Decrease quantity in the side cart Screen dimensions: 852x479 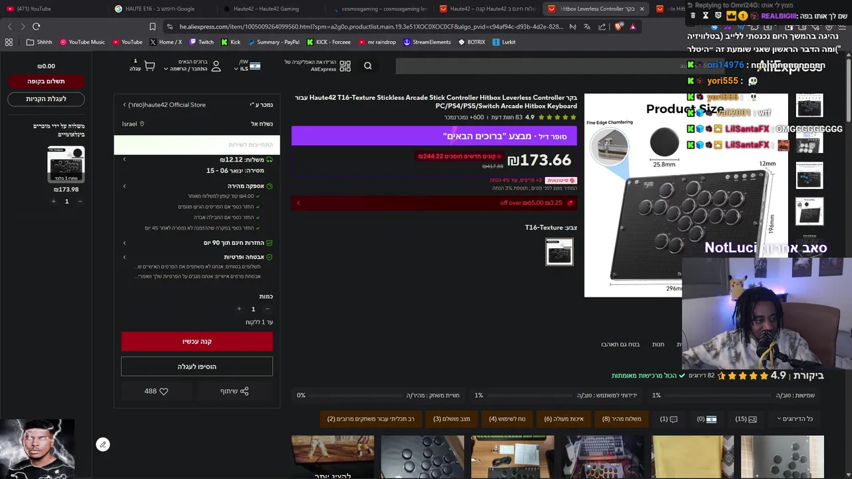(80, 202)
